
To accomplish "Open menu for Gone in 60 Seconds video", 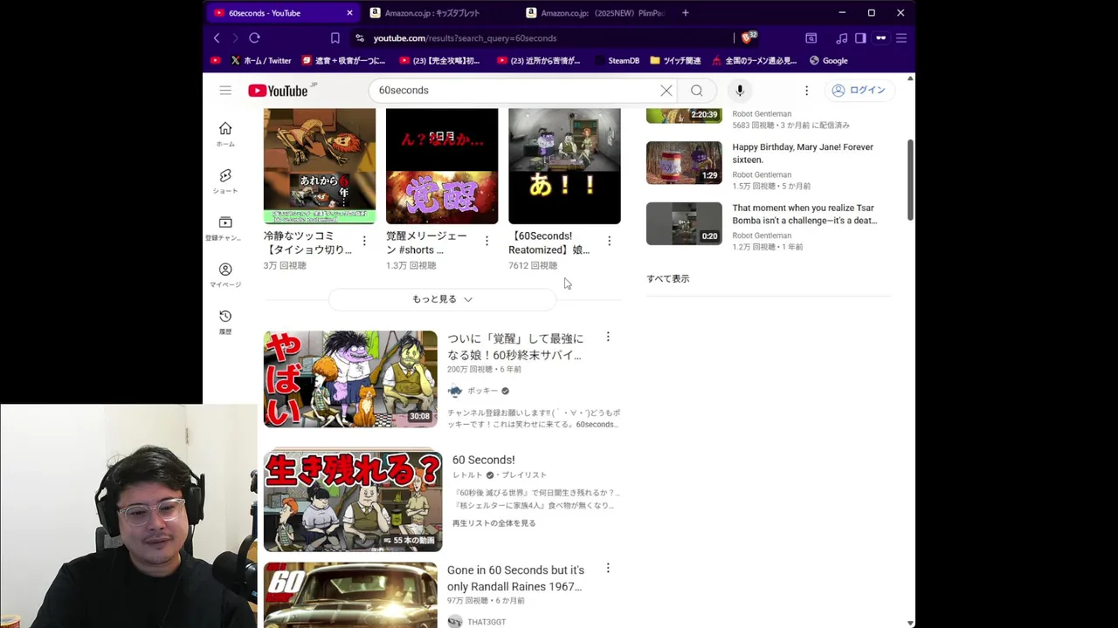I will pyautogui.click(x=608, y=568).
